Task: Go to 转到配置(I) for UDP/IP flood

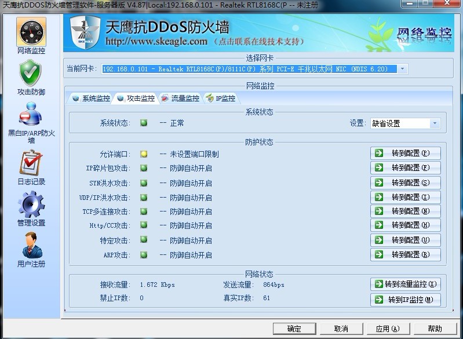Action: [406, 197]
